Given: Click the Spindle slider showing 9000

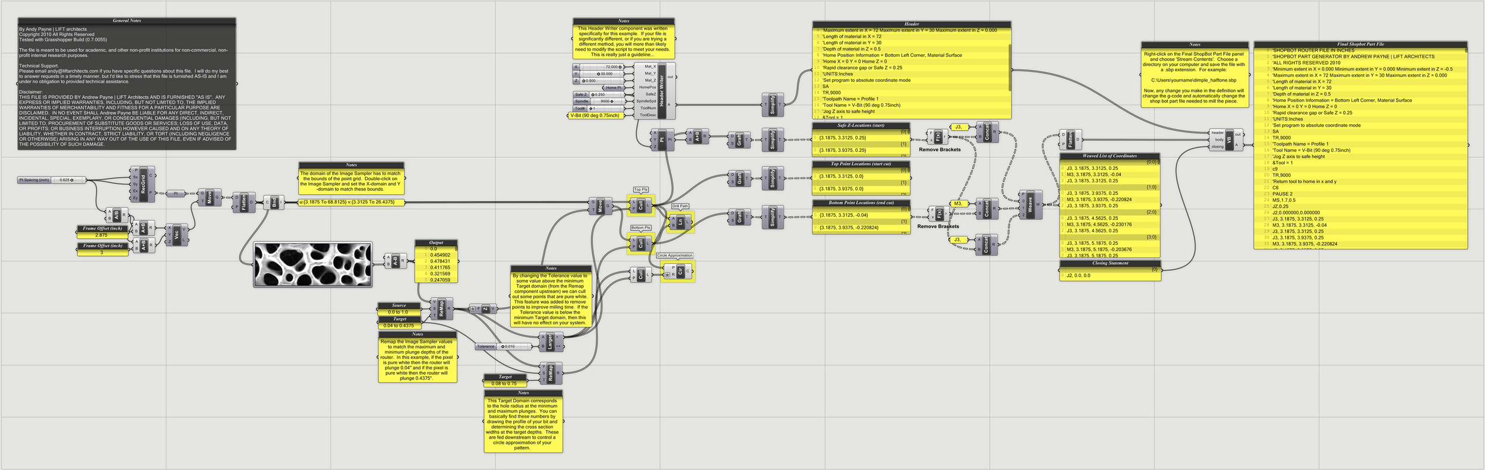Looking at the screenshot, I should pos(599,102).
